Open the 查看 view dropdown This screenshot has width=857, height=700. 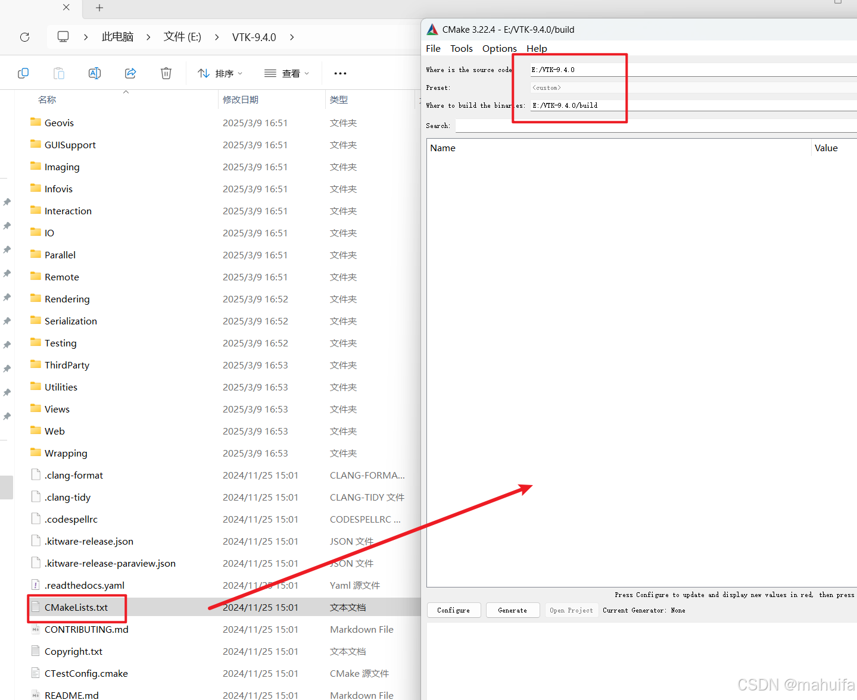pyautogui.click(x=287, y=73)
